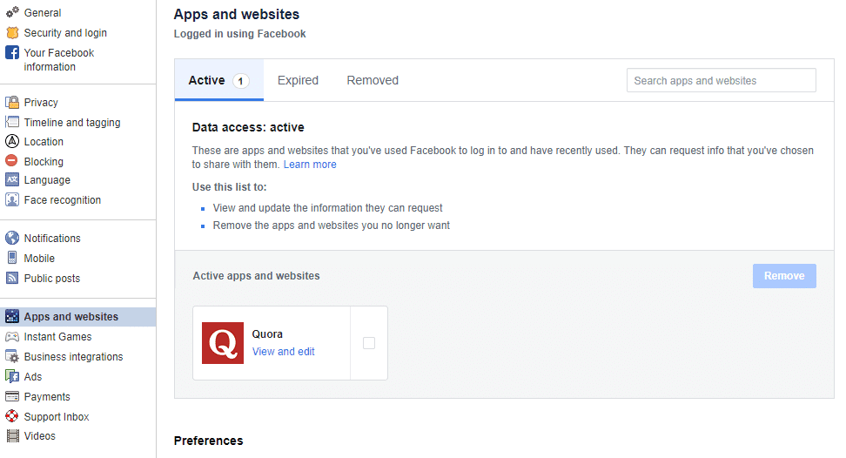Open Videos settings label

pos(40,436)
